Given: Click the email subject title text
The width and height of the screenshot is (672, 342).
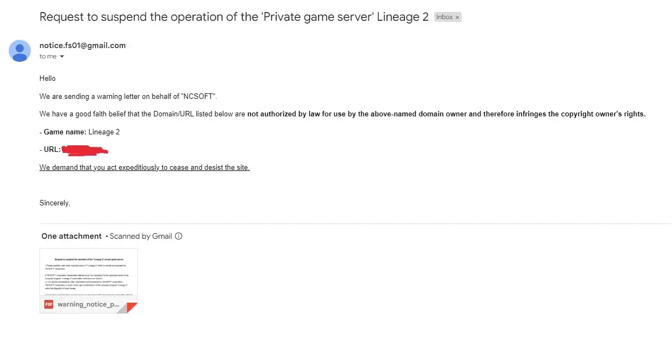Looking at the screenshot, I should pyautogui.click(x=234, y=17).
